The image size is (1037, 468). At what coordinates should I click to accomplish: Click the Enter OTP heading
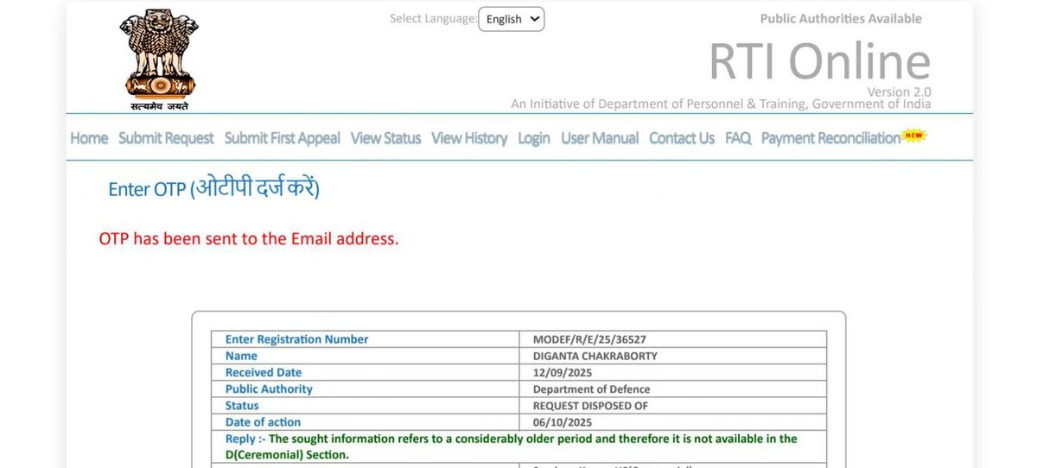point(213,188)
